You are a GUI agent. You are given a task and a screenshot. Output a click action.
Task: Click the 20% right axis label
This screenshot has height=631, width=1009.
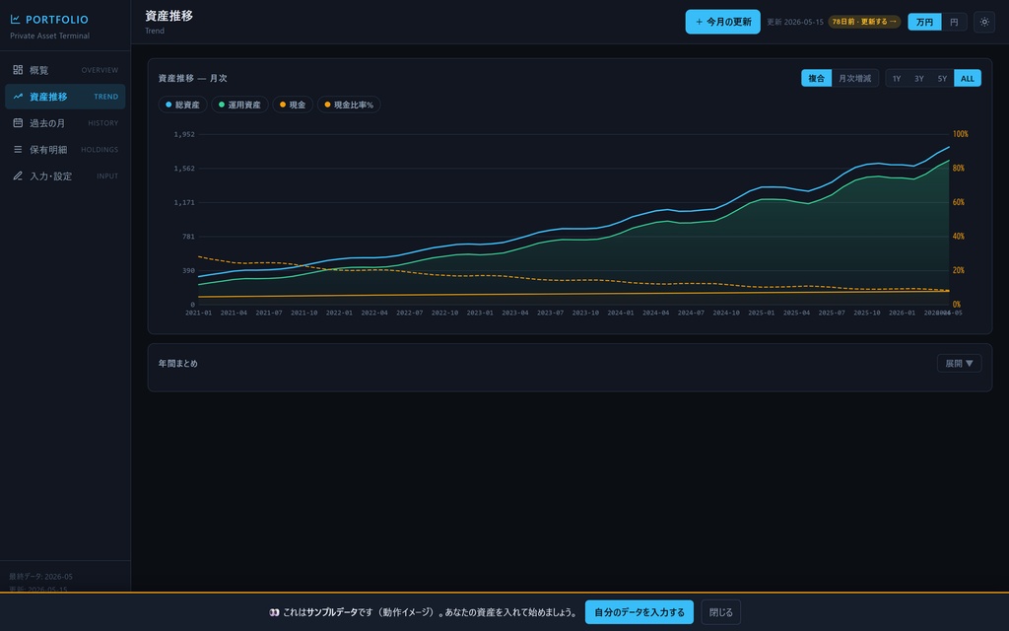click(x=958, y=270)
